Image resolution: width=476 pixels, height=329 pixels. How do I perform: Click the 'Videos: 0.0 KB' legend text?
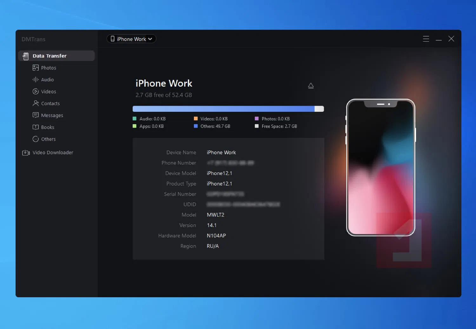214,119
